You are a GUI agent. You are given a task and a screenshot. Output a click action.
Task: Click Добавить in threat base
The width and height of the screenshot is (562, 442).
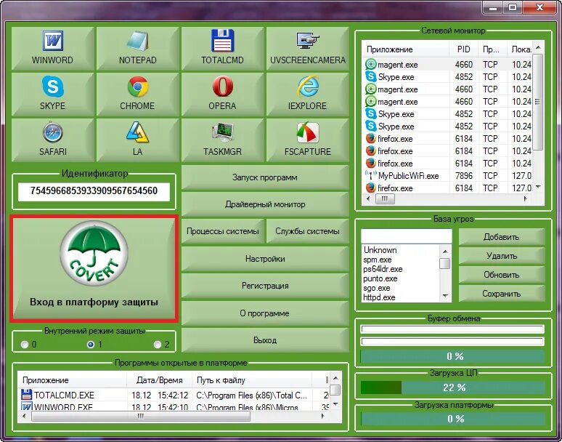click(502, 237)
